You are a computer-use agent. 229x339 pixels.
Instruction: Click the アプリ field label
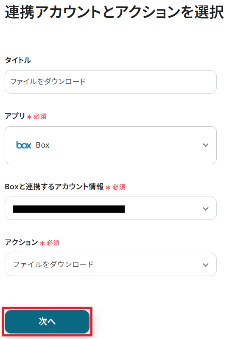click(15, 116)
